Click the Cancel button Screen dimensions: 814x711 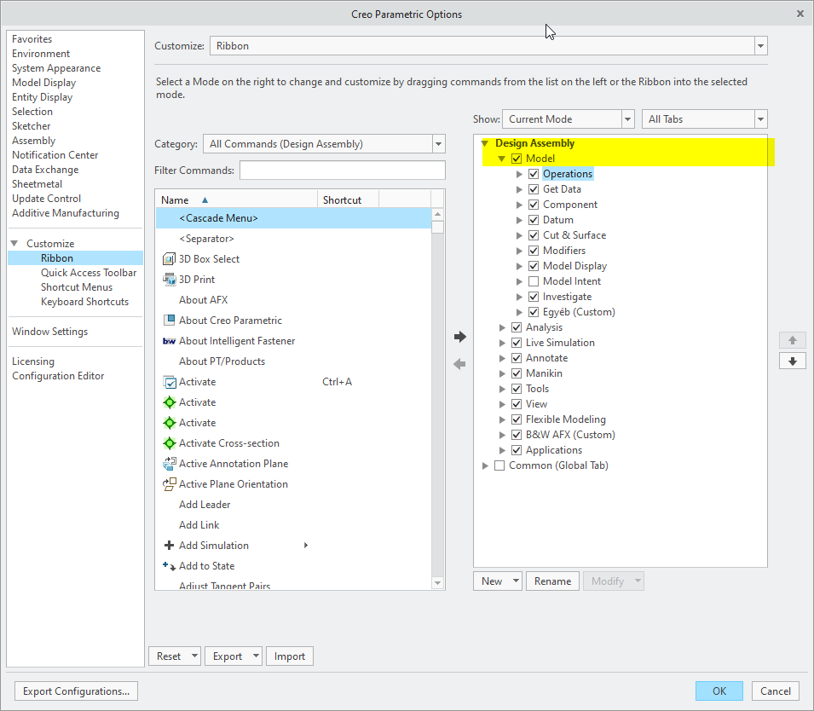click(776, 691)
